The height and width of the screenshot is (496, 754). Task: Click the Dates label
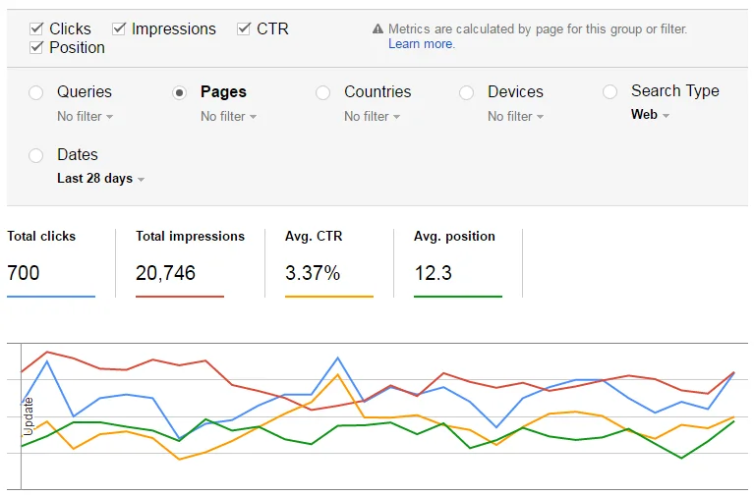(78, 155)
